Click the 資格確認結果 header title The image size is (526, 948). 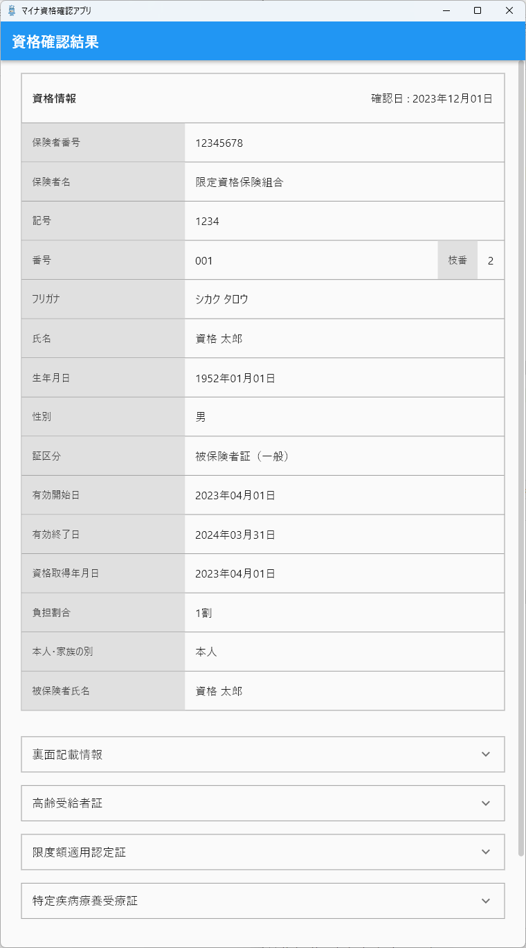55,42
